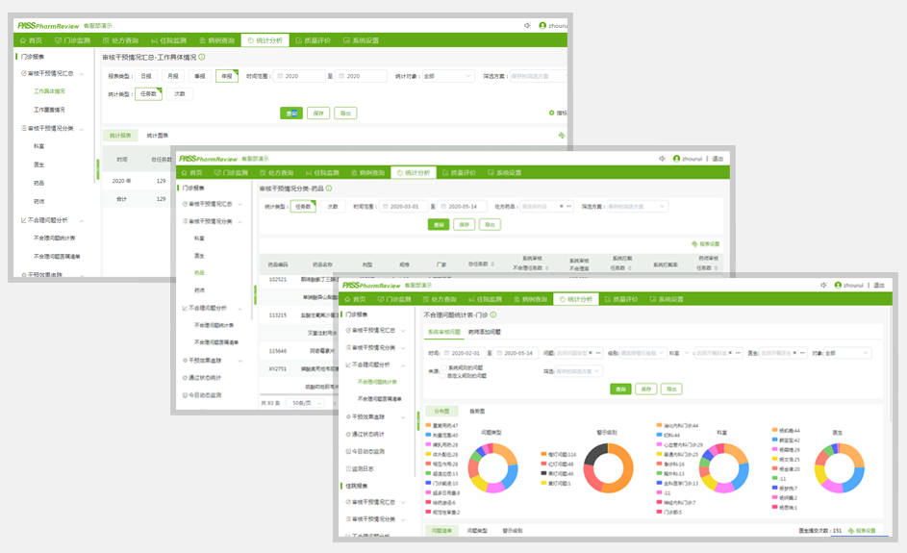Open the ··· picker of the 医生 field in front window
Screen dimensions: 907x553
[803, 353]
